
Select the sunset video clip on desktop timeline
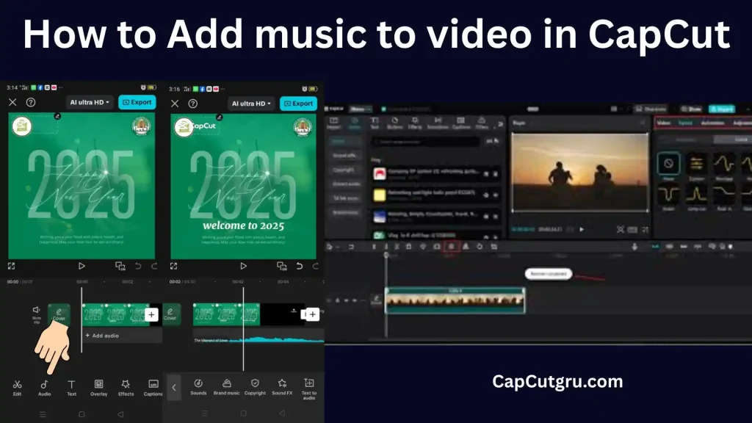click(x=455, y=300)
